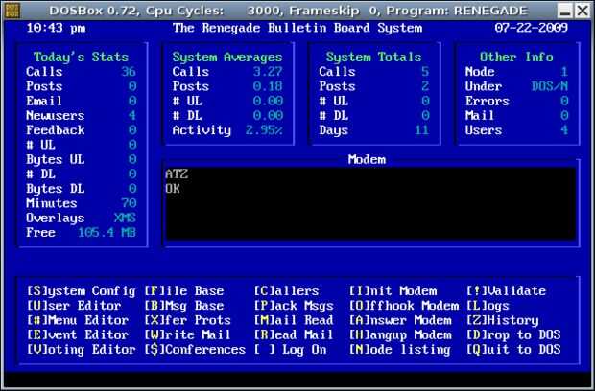Screen dimensions: 595x391
Task: View the [C]allers list option
Action: pos(286,291)
